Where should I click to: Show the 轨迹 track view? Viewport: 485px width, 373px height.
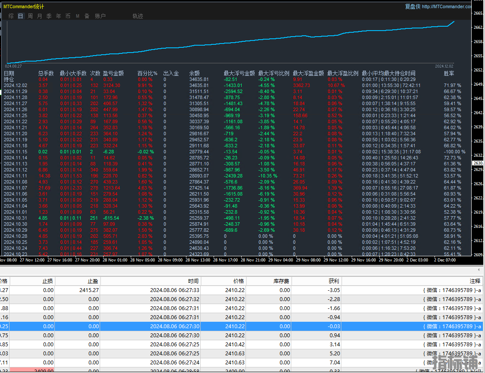click(138, 16)
